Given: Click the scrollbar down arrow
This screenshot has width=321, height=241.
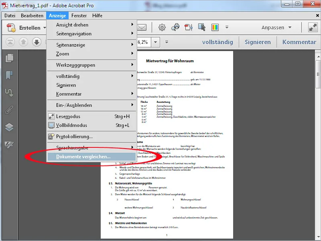Looking at the screenshot, I should (318, 237).
